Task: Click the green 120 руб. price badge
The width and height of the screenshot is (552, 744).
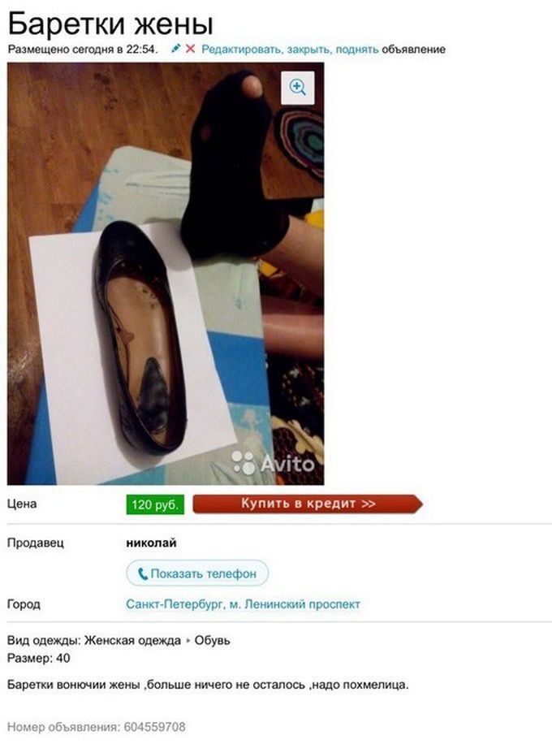Action: click(155, 504)
